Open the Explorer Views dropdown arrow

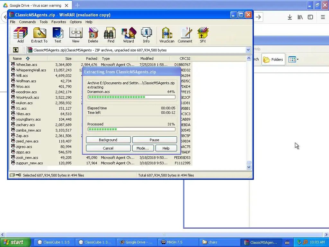(298, 59)
